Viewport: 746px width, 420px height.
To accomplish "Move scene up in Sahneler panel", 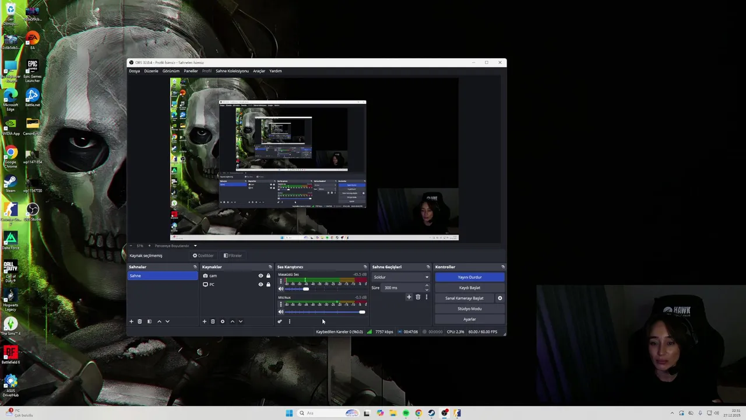I will click(159, 321).
